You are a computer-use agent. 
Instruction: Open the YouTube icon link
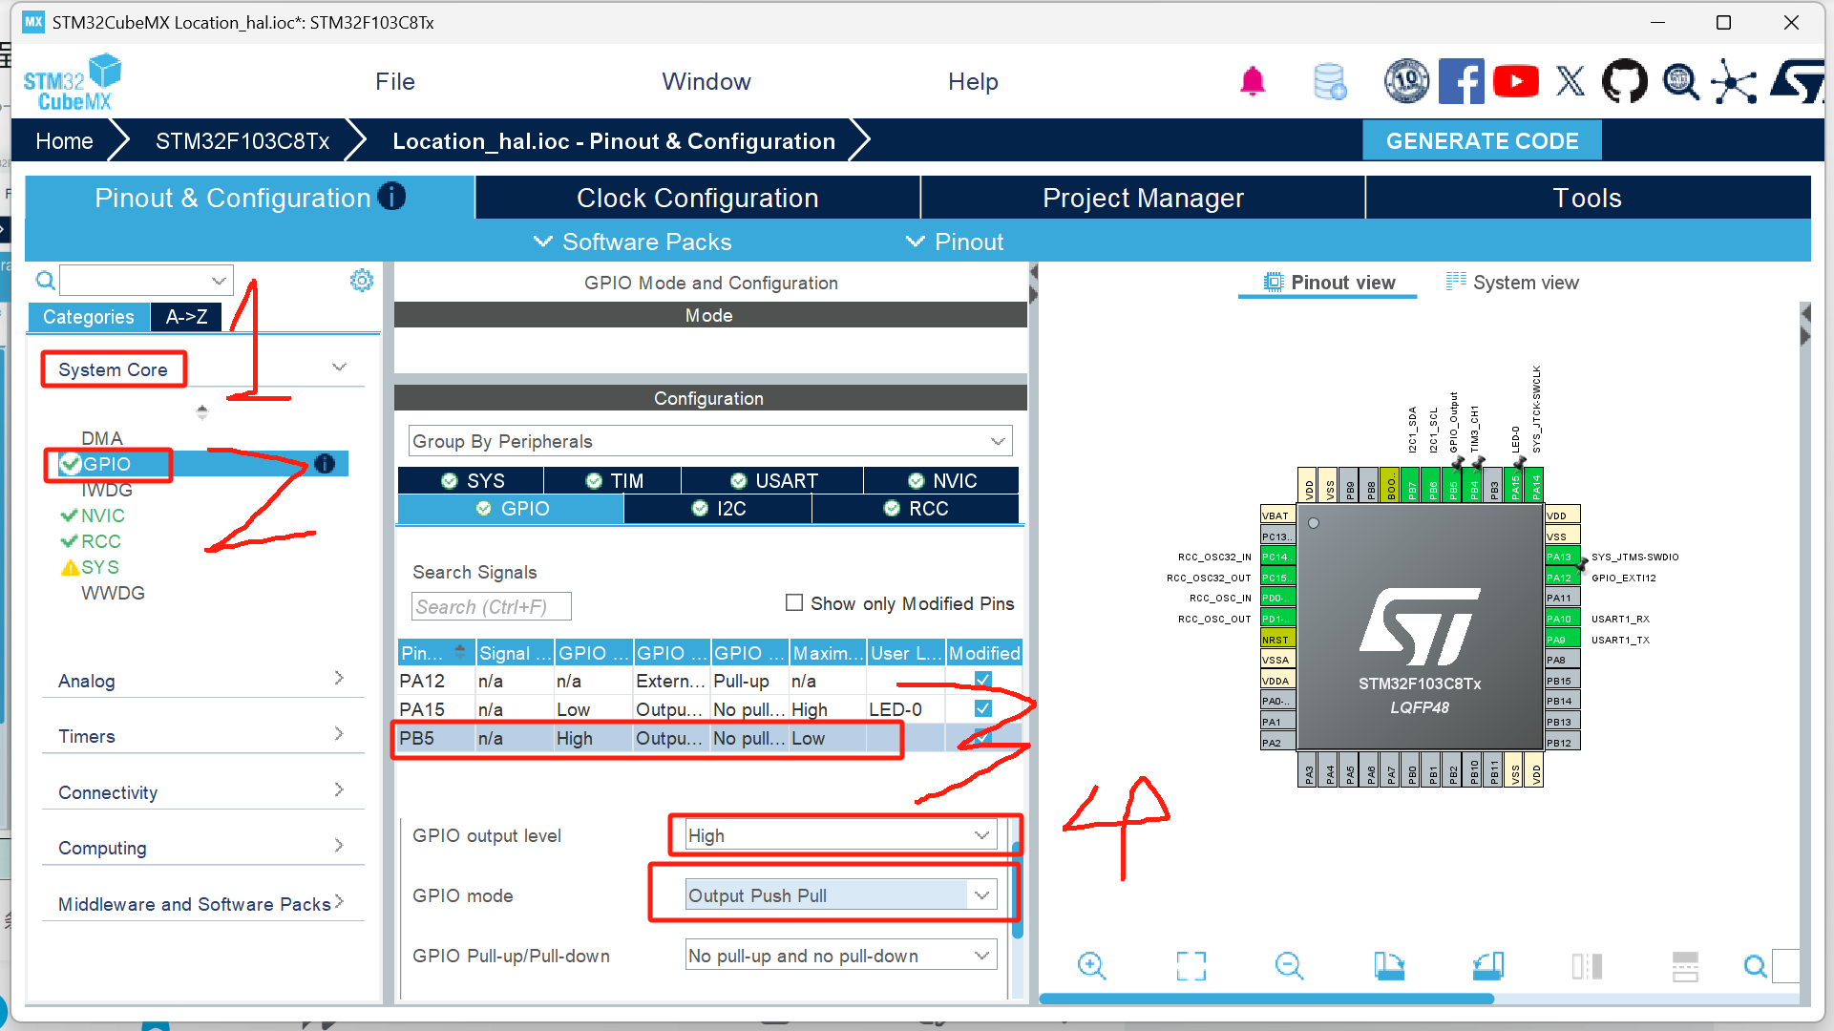point(1515,82)
